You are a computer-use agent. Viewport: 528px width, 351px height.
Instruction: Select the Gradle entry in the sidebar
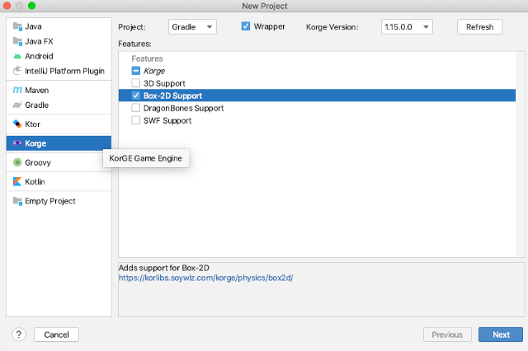pos(59,105)
